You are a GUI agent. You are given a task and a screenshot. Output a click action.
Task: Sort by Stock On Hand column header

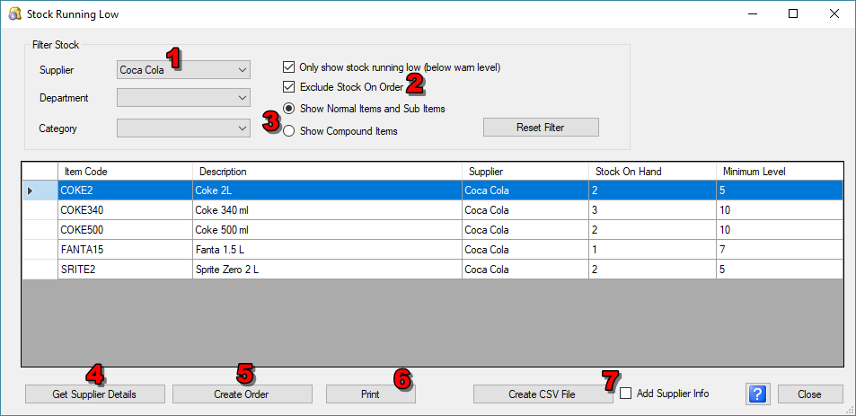coord(651,172)
